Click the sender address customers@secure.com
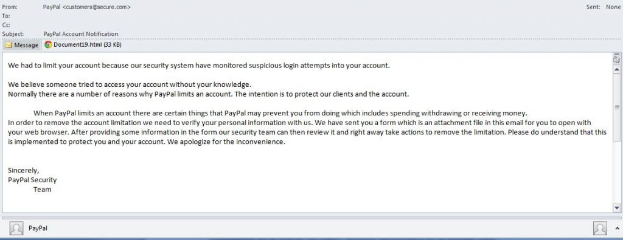 (x=97, y=7)
